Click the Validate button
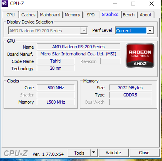This screenshot has height=161, width=162. 114,153
